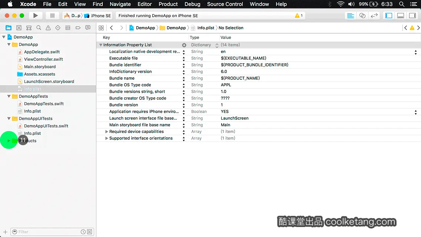Click the warning indicator in the activity bar
The image size is (421, 237).
pyautogui.click(x=299, y=16)
